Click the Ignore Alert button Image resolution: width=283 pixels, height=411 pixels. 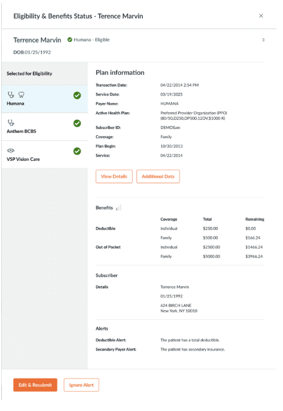coord(81,385)
